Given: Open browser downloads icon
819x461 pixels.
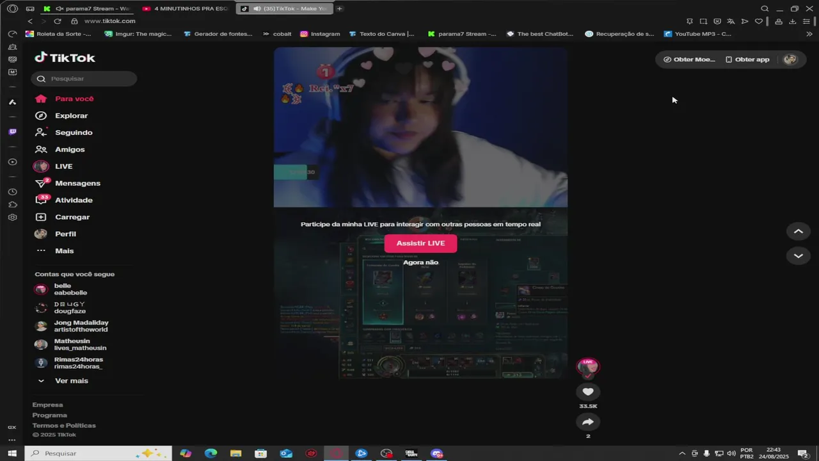Looking at the screenshot, I should [x=792, y=21].
